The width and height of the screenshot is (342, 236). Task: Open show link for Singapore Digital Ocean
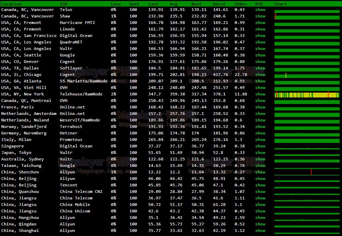[x=260, y=146]
